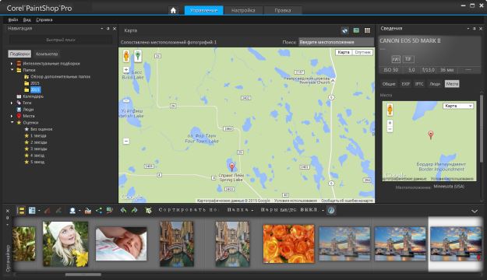The image size is (487, 280).
Task: Rotate image left using green arrow icon
Action: click(123, 211)
